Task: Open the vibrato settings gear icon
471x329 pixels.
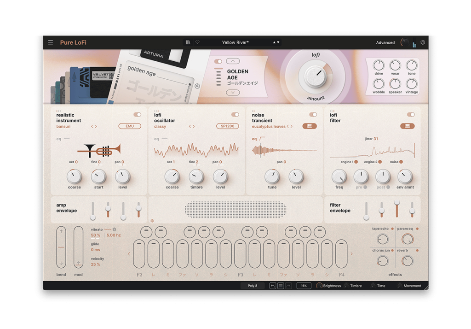Action: [x=114, y=229]
